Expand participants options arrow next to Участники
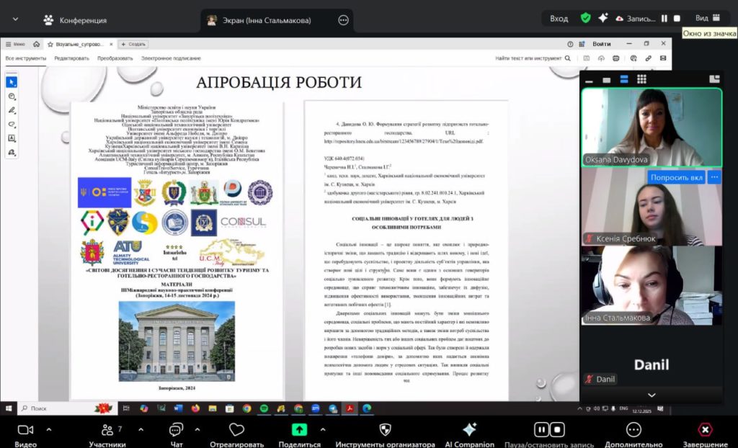 tap(137, 429)
